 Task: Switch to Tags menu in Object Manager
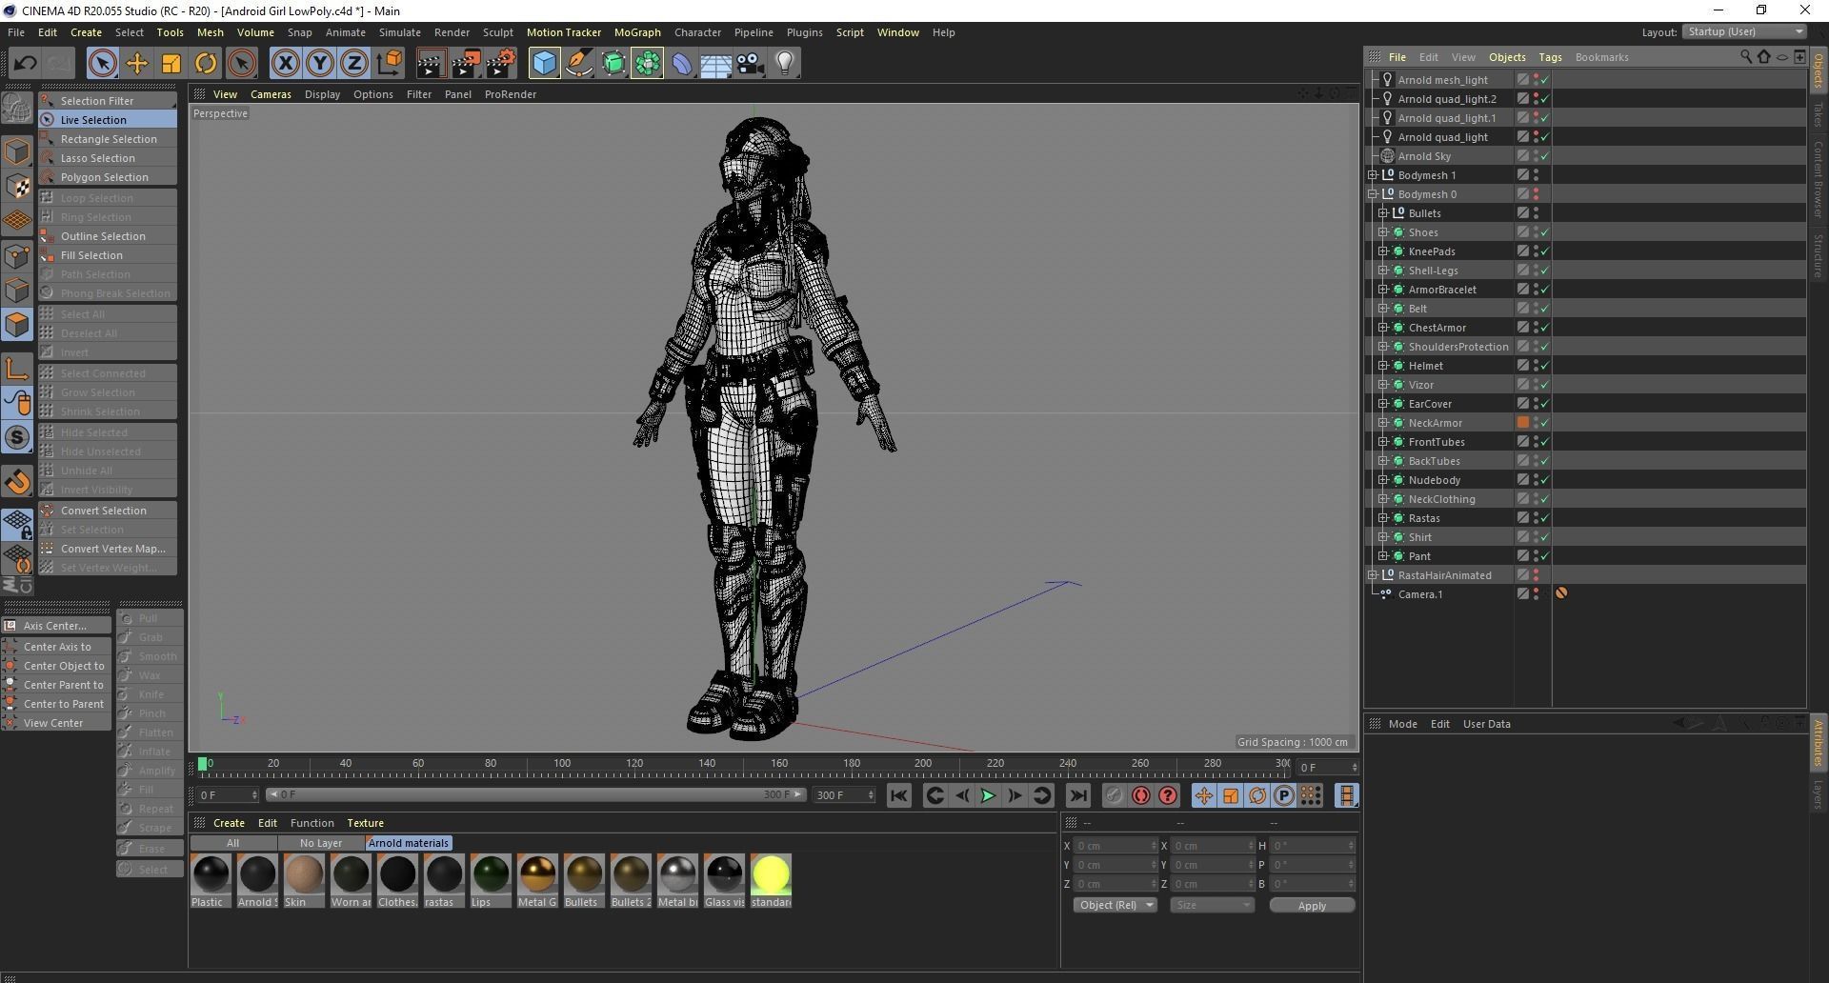(1550, 57)
